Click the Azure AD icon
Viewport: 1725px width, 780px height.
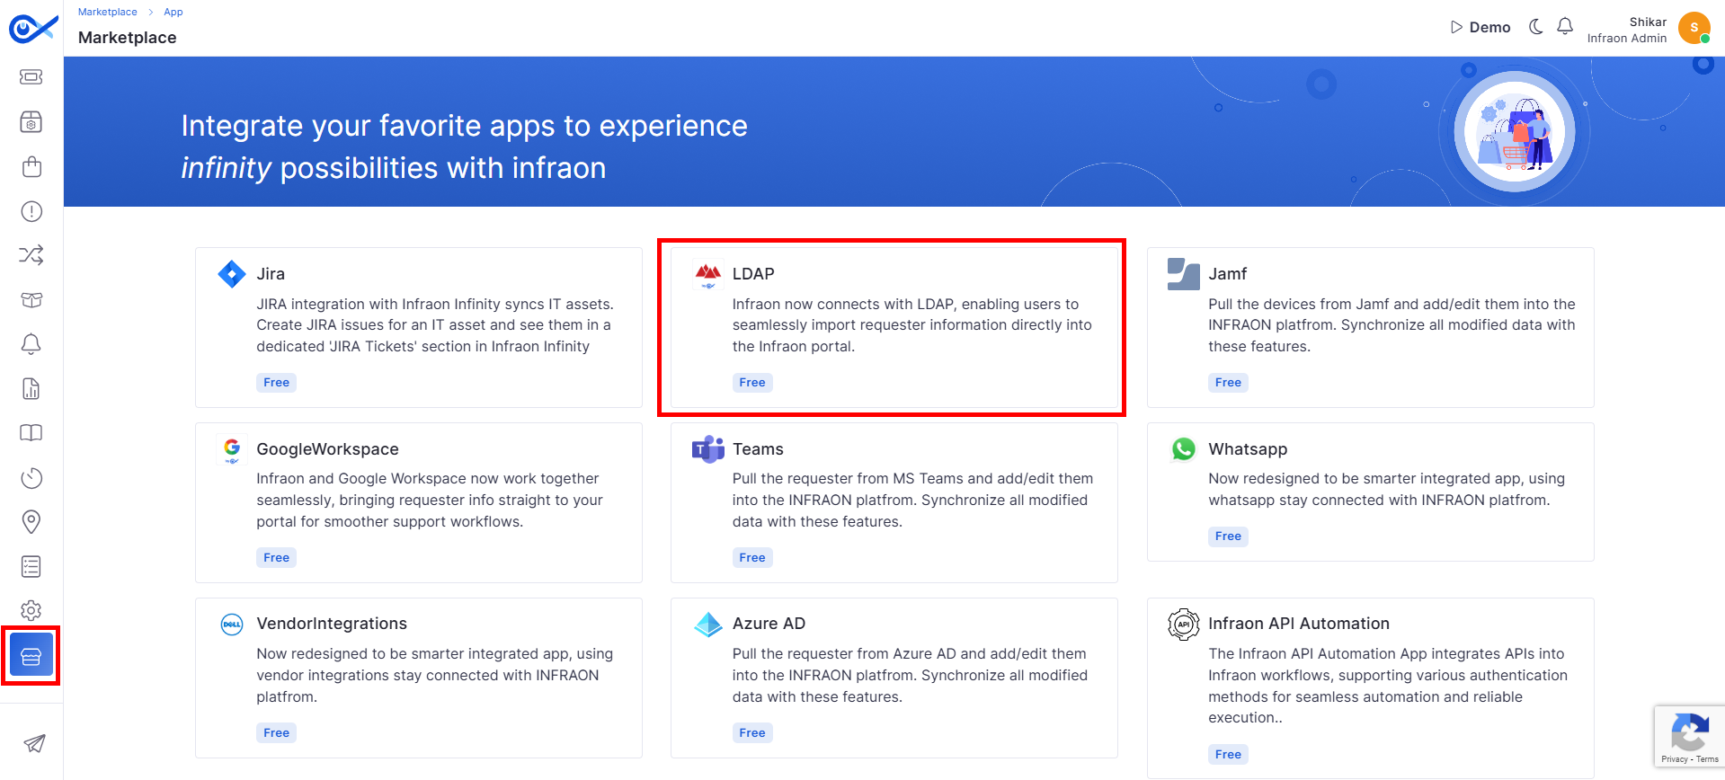(x=708, y=624)
